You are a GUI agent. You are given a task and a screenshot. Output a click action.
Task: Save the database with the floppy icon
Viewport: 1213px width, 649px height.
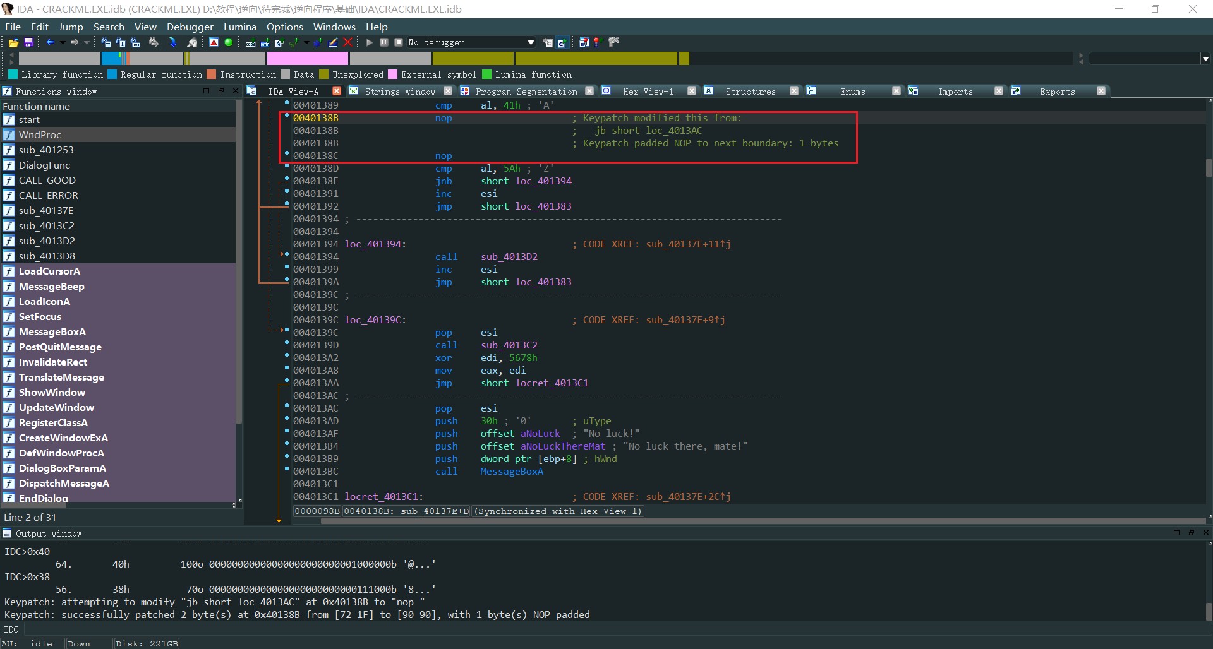point(28,42)
